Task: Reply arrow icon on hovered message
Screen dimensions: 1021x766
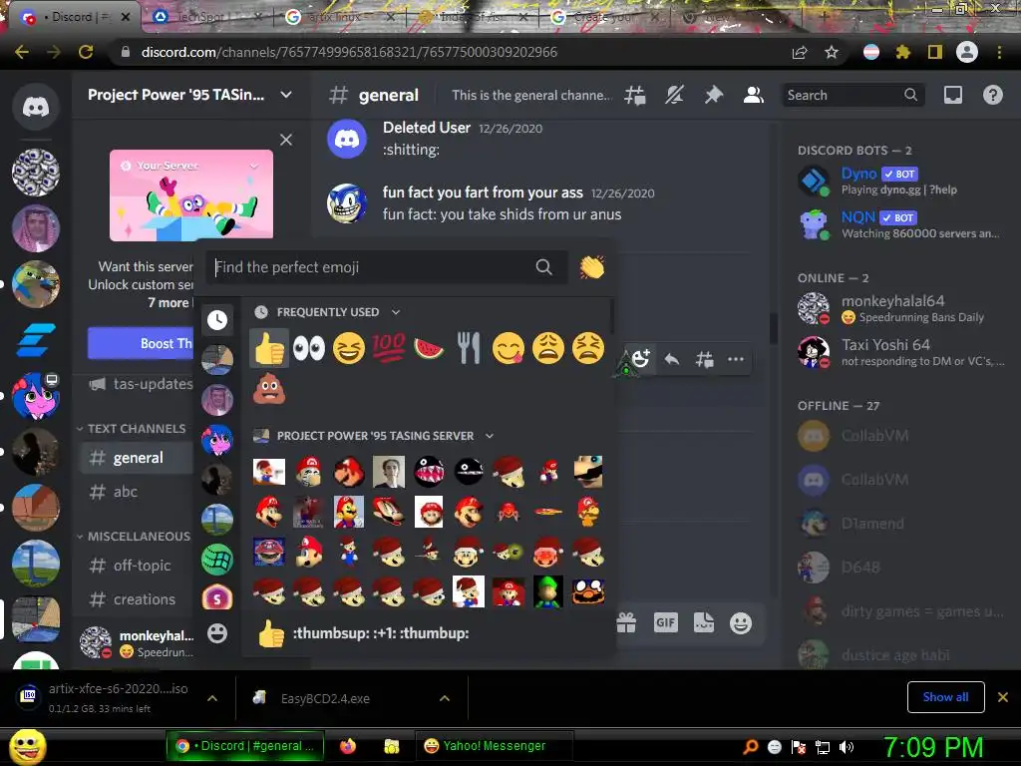Action: pos(672,359)
